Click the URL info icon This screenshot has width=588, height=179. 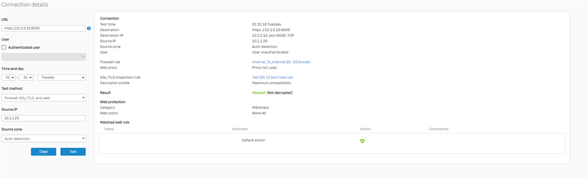(x=89, y=28)
